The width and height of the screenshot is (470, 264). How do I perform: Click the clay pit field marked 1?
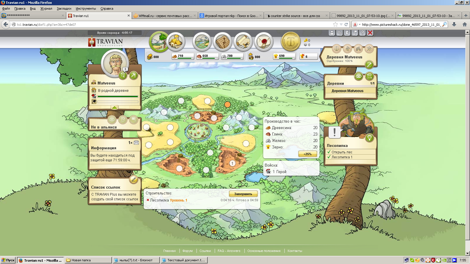tap(232, 163)
